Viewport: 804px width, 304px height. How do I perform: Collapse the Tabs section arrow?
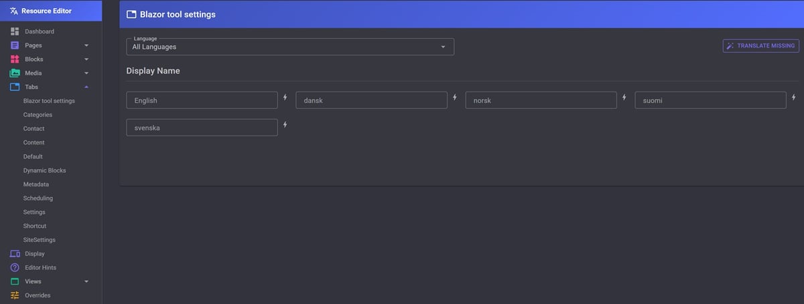tap(86, 87)
